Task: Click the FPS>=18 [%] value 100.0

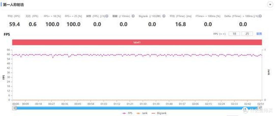Action: [52, 24]
